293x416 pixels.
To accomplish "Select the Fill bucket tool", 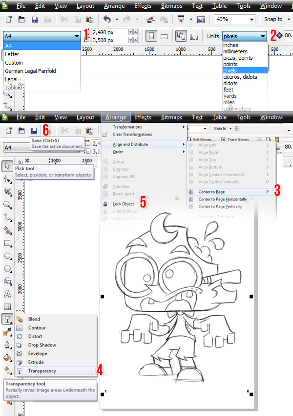I will 7,357.
